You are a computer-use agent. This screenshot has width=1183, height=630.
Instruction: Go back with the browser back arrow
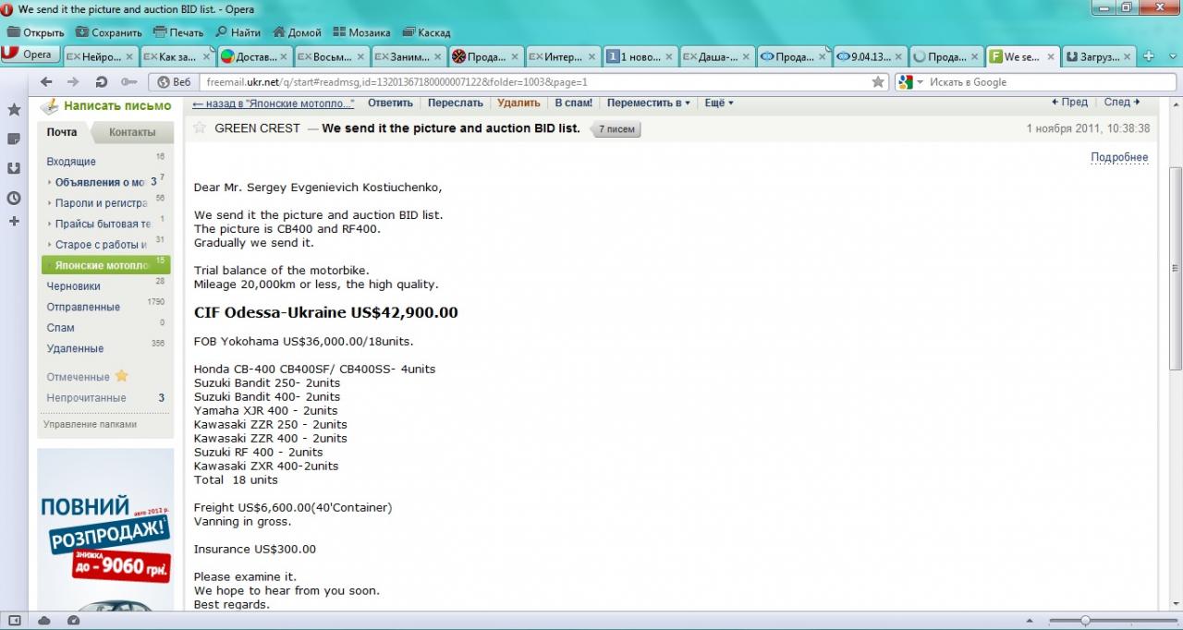click(46, 82)
